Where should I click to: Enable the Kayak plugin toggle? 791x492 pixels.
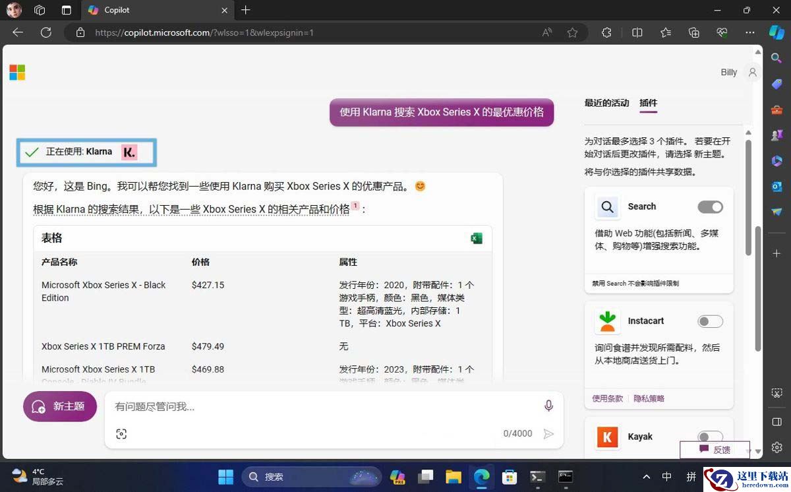tap(710, 437)
